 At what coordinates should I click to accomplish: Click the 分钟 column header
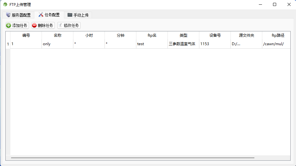(x=120, y=35)
